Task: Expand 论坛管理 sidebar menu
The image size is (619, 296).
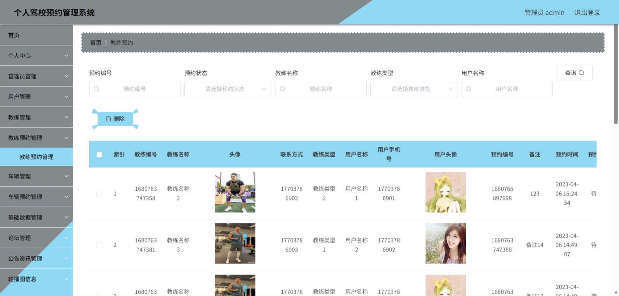Action: (37, 238)
